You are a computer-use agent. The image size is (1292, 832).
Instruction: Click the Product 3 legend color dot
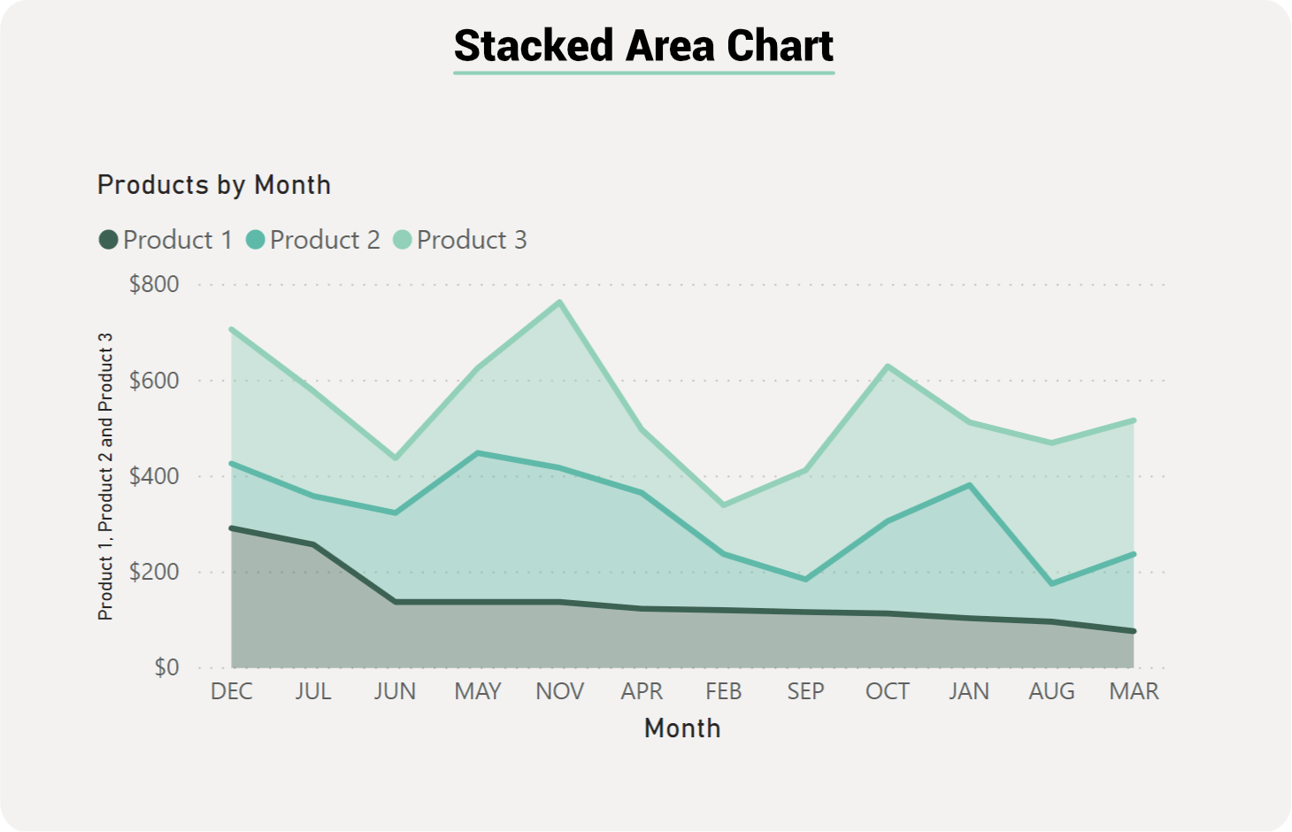point(403,240)
